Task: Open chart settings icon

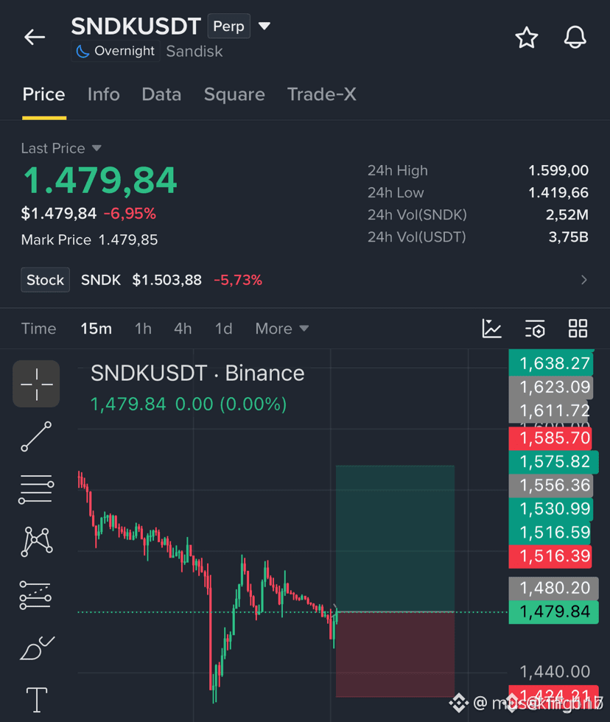Action: click(x=535, y=329)
